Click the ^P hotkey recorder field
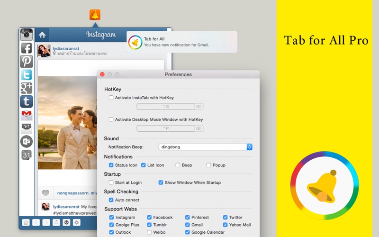 pos(166,128)
